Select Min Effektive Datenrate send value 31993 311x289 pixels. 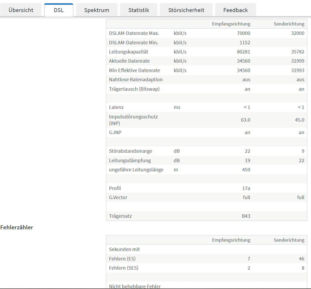click(297, 70)
